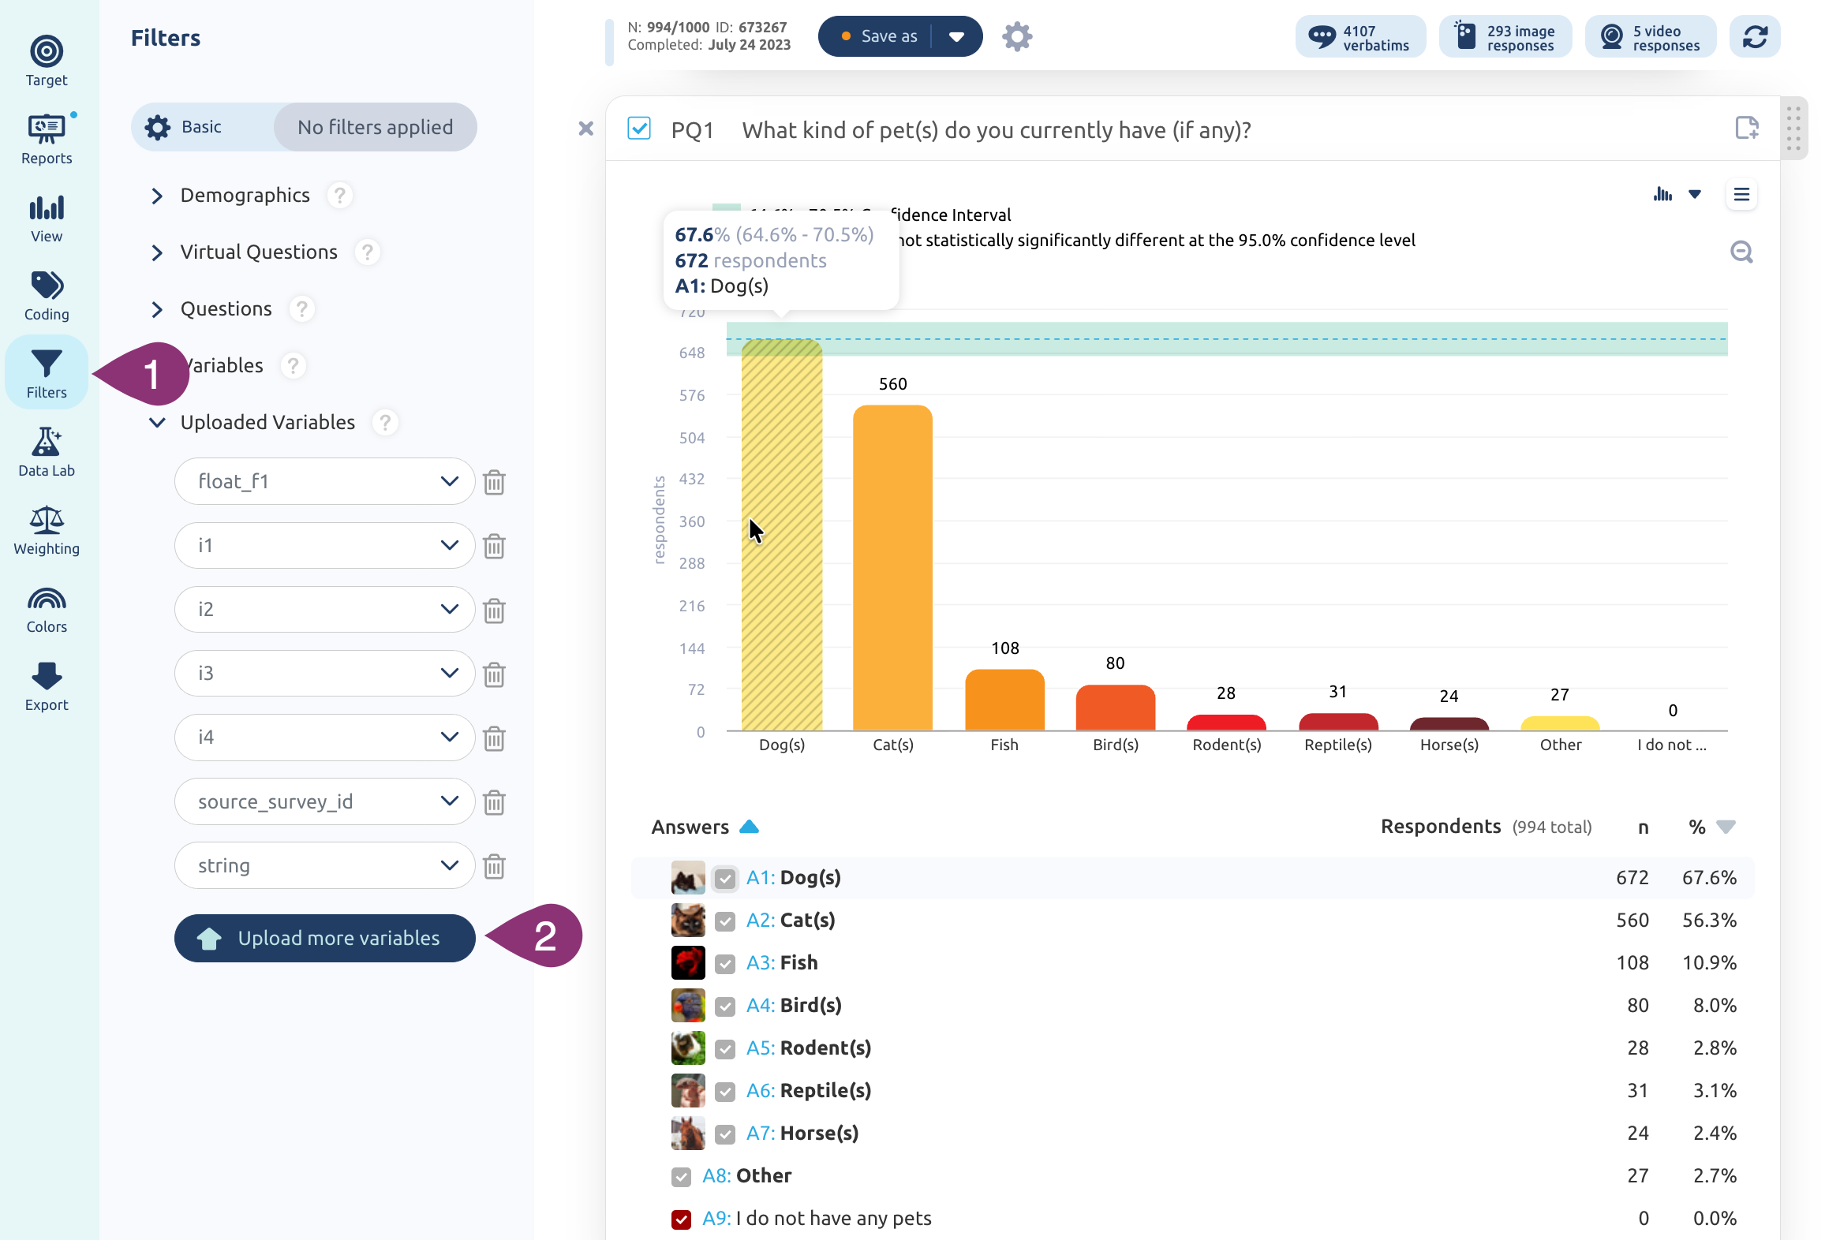The width and height of the screenshot is (1840, 1240).
Task: Open the 5 video responses button
Action: tap(1650, 36)
